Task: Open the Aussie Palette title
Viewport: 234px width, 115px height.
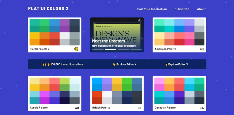Action: coord(39,108)
